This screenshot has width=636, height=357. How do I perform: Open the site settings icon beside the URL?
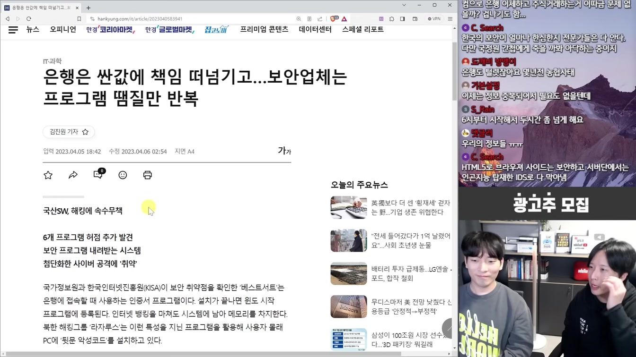(92, 19)
